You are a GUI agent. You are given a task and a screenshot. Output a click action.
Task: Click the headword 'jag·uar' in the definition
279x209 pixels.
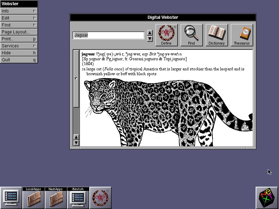coord(88,54)
